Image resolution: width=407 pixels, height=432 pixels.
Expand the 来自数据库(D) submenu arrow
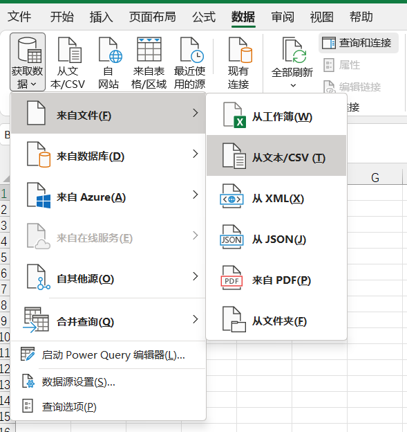(x=196, y=154)
